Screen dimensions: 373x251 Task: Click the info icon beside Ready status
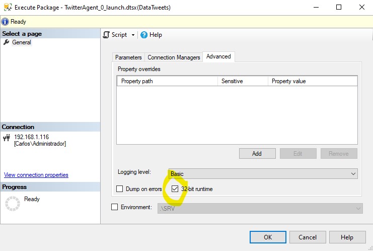point(5,22)
